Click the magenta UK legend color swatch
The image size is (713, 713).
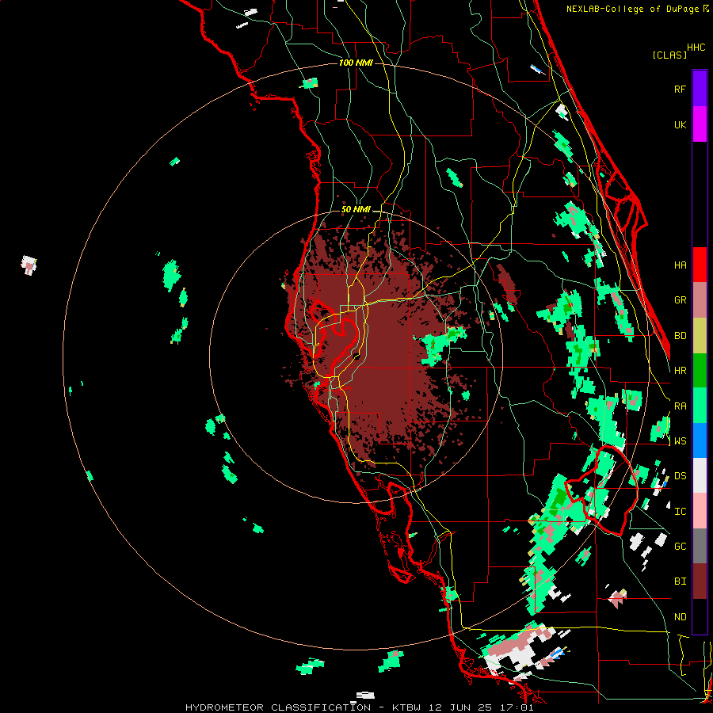700,124
